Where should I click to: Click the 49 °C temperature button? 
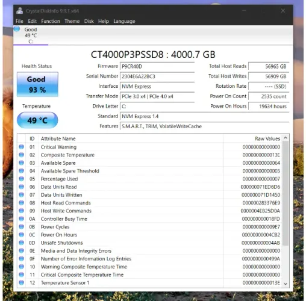(x=37, y=120)
